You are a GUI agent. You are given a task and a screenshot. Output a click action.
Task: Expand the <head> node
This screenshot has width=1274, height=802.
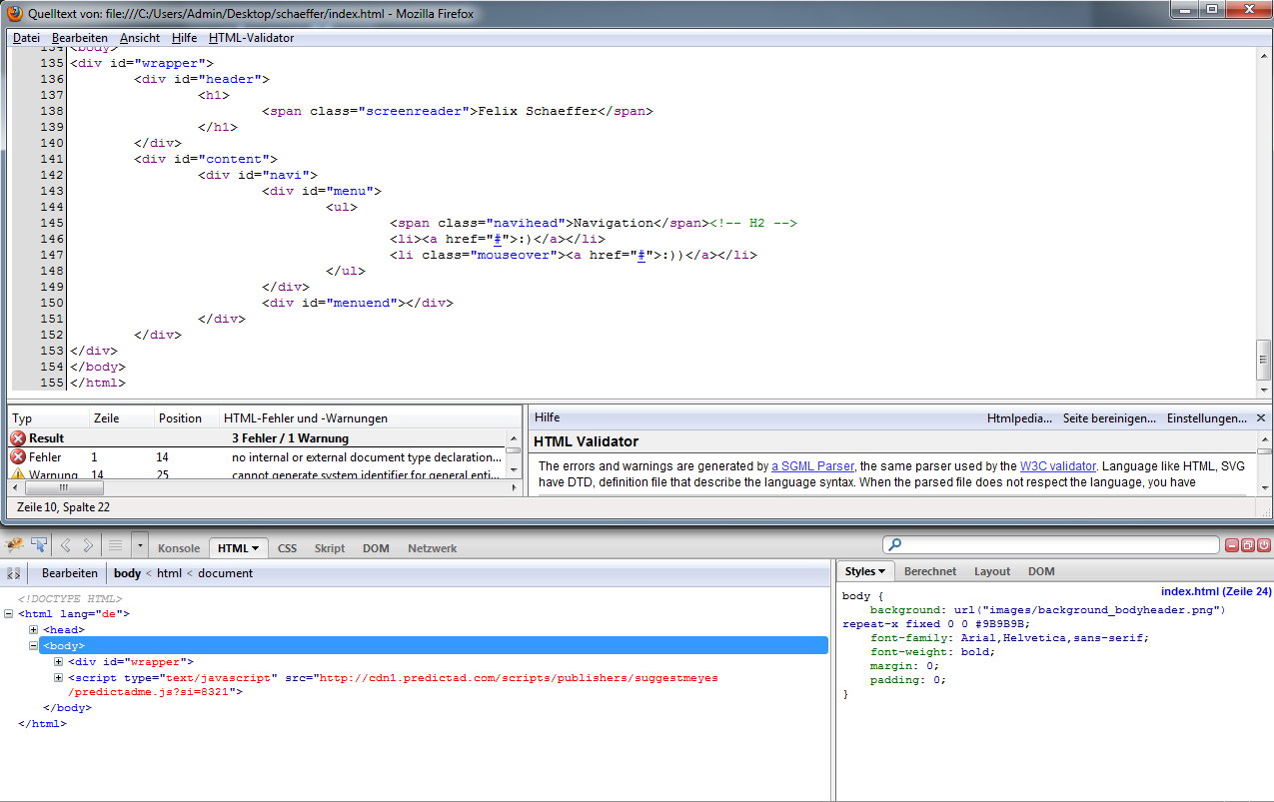33,630
